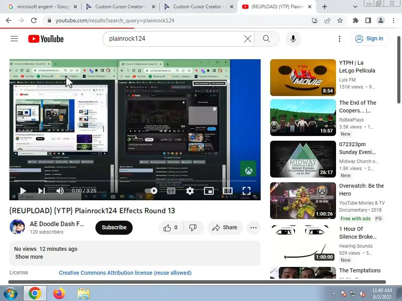Open Windows Start menu
This screenshot has width=402, height=301.
(x=11, y=293)
